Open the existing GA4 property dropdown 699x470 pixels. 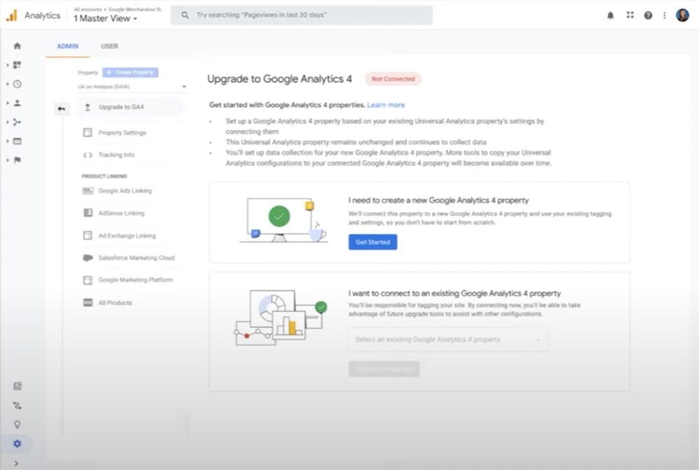pos(449,339)
